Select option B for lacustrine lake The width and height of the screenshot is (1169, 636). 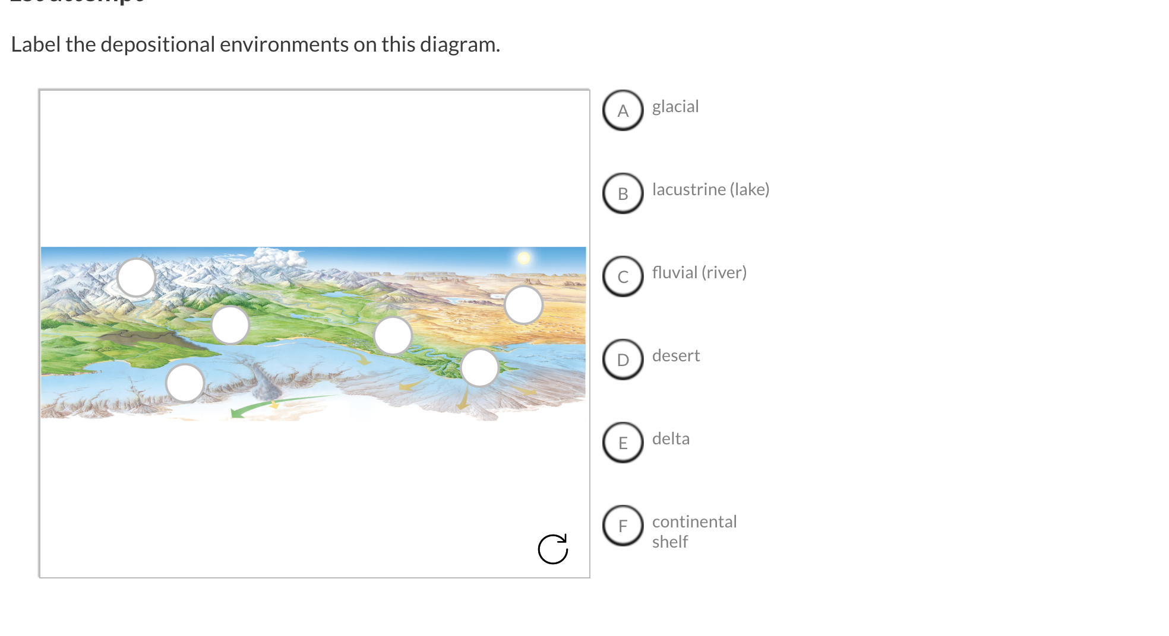623,193
